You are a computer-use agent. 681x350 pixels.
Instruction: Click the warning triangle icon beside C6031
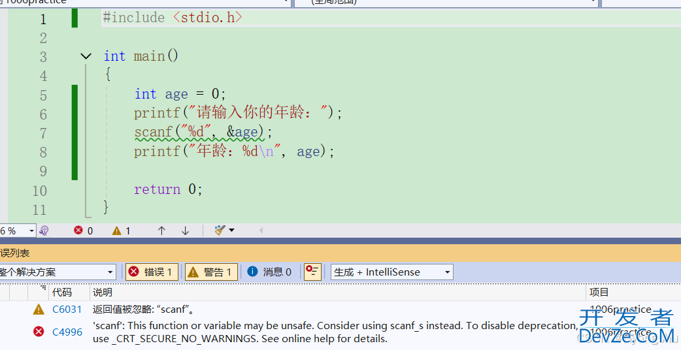click(x=39, y=310)
